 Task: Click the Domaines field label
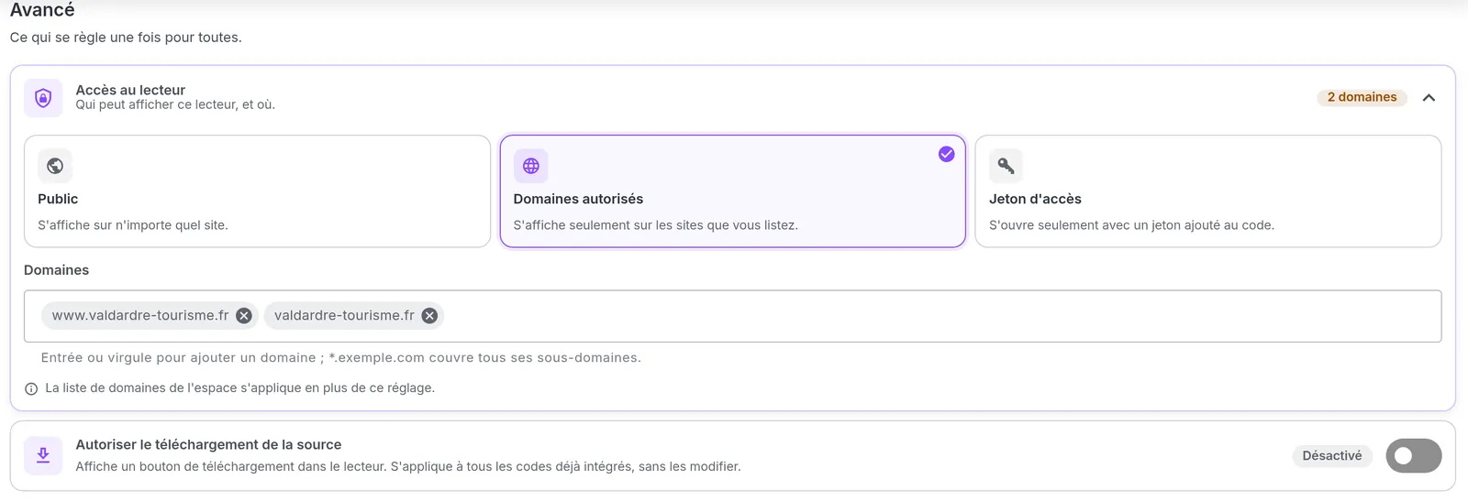[x=56, y=270]
